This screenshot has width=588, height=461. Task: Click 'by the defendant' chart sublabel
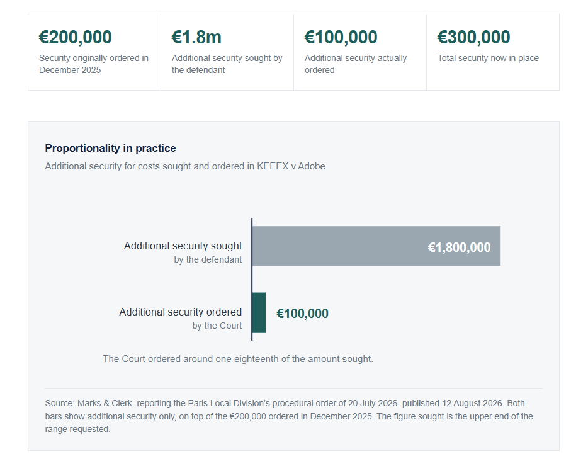pos(208,259)
